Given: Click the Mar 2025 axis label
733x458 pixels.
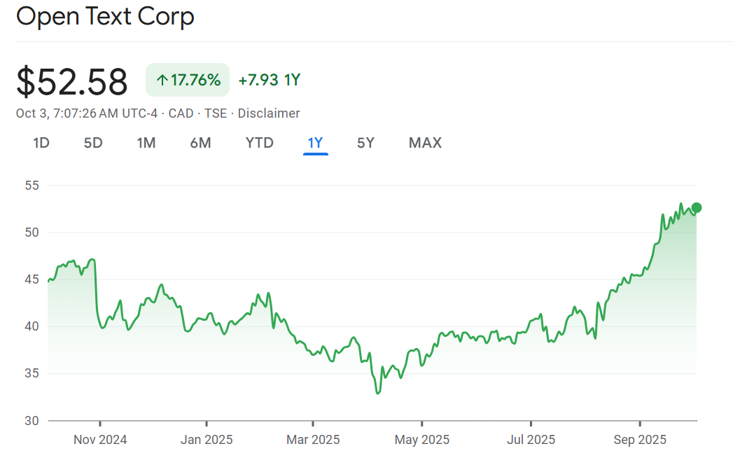Looking at the screenshot, I should tap(312, 440).
